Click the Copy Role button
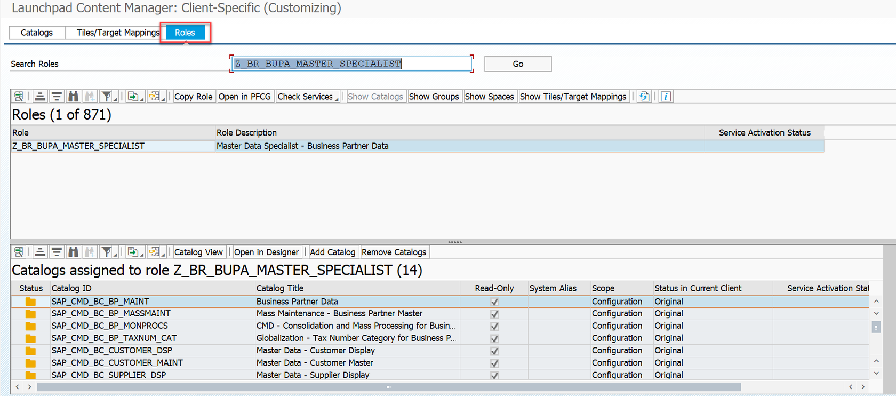Viewport: 896px width, 396px height. click(193, 97)
